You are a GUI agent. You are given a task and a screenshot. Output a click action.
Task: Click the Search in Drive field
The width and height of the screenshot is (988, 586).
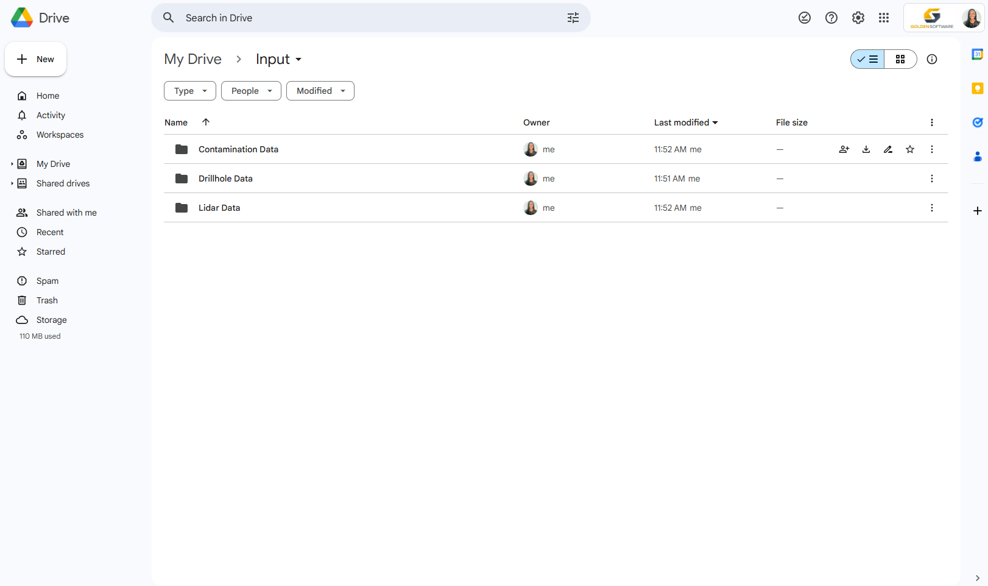[x=365, y=18]
